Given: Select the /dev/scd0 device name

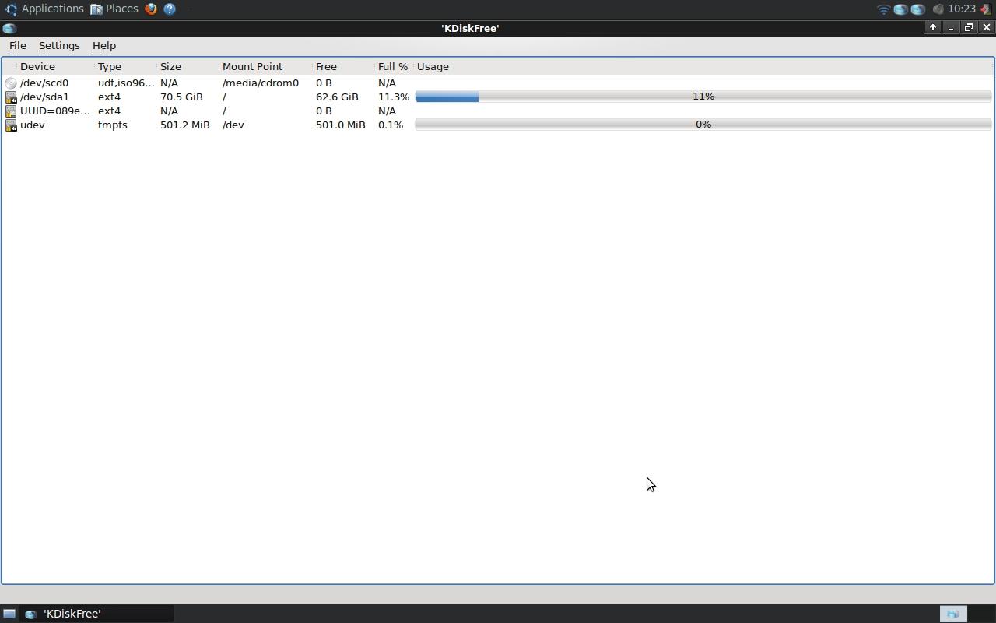Looking at the screenshot, I should (x=44, y=83).
